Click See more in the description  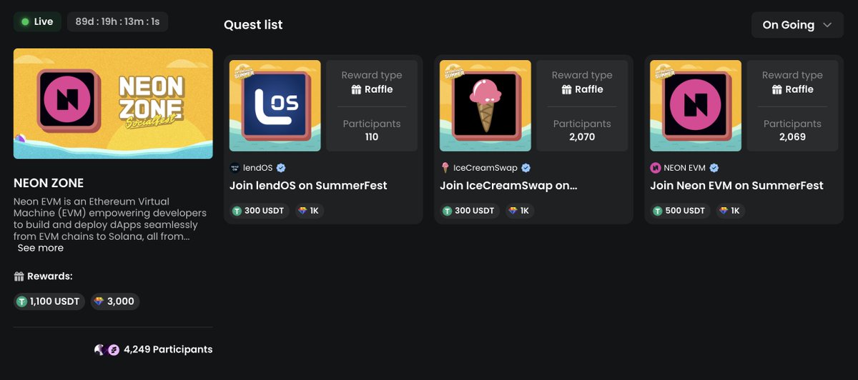coord(41,248)
